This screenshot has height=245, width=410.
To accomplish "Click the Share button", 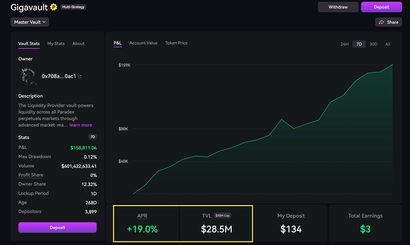I will [x=388, y=22].
